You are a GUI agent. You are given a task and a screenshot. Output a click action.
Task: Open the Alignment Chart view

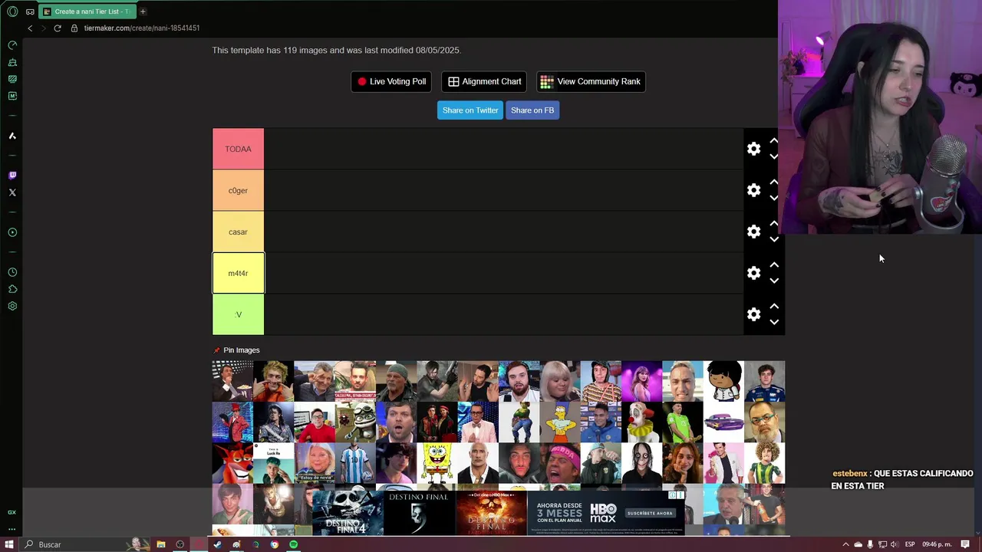coord(484,81)
